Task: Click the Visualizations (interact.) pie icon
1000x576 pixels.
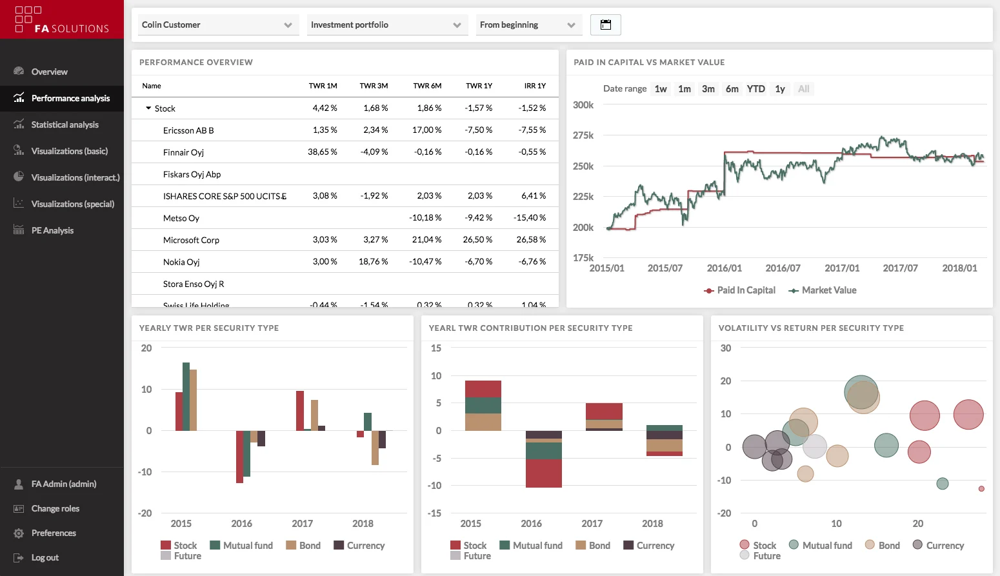Action: (x=19, y=177)
